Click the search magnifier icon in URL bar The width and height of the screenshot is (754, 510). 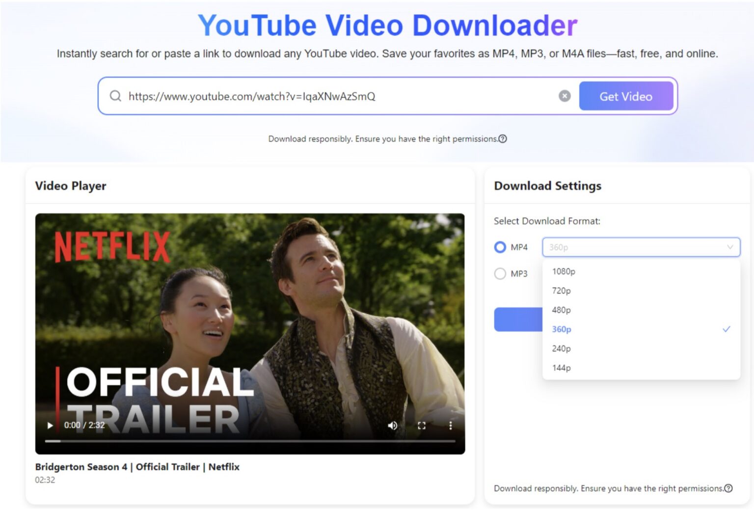tap(115, 96)
